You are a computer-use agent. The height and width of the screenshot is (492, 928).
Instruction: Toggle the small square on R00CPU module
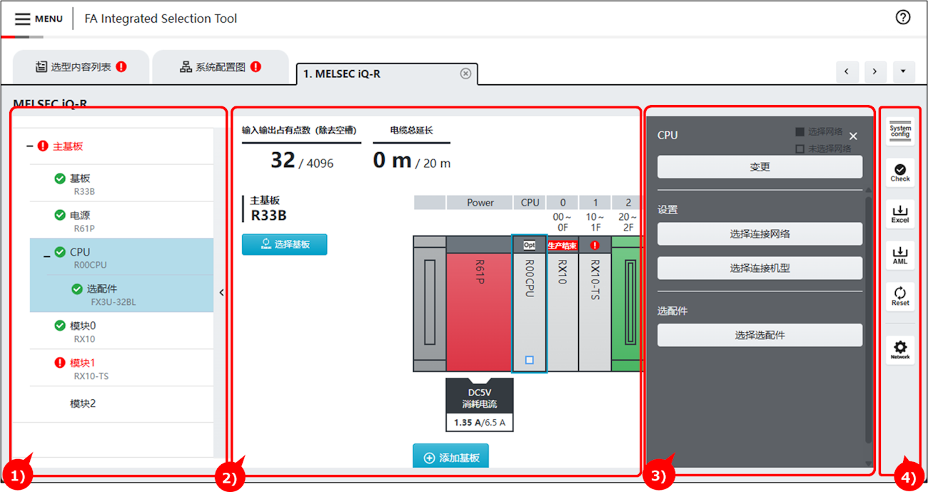[529, 361]
